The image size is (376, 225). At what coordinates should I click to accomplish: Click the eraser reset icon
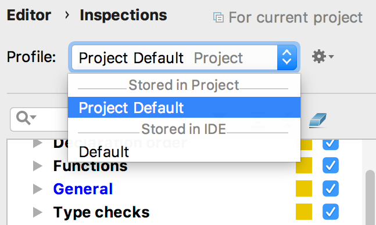318,120
